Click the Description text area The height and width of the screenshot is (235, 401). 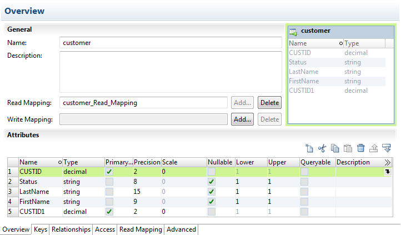(171, 72)
